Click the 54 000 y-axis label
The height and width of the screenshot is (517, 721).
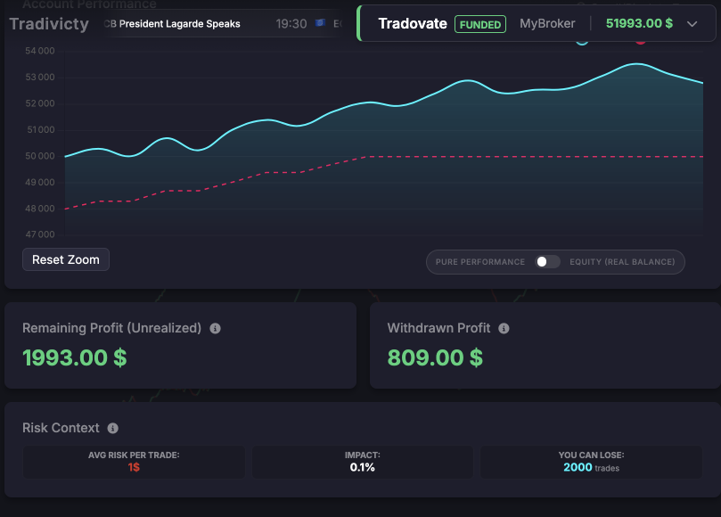[x=39, y=51]
